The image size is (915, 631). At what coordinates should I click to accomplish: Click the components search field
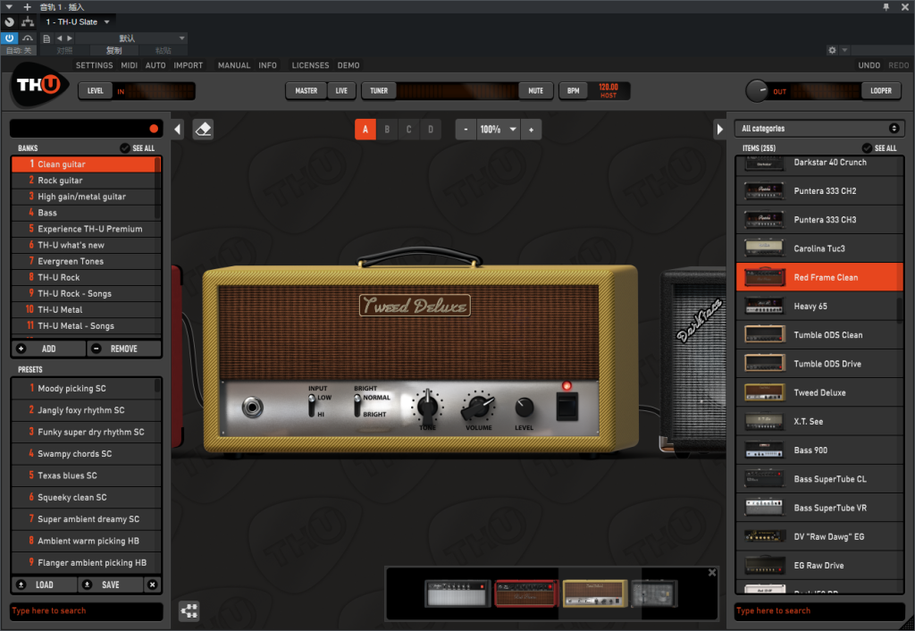click(819, 610)
